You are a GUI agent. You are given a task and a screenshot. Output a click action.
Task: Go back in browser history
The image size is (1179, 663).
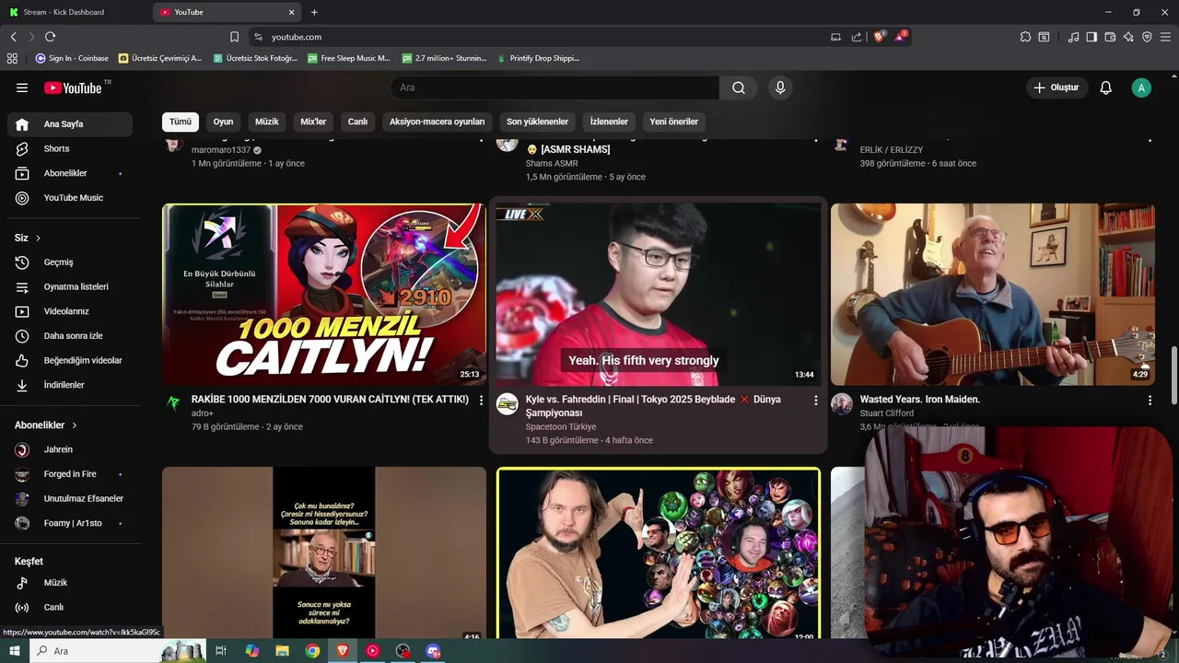click(x=13, y=37)
